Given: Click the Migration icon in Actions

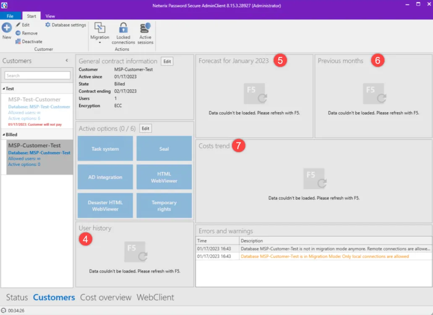Looking at the screenshot, I should pyautogui.click(x=100, y=28).
